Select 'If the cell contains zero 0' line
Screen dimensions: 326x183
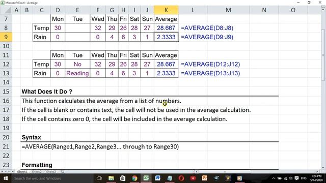(x=124, y=119)
